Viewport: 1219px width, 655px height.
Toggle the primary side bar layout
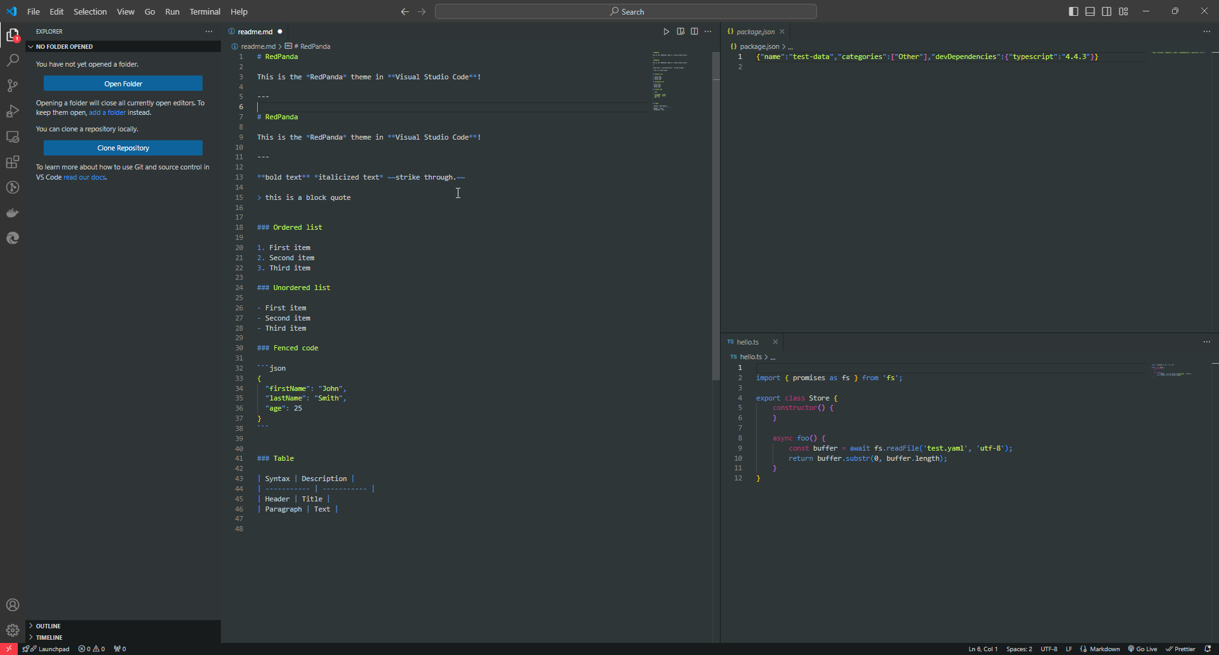[x=1074, y=11]
